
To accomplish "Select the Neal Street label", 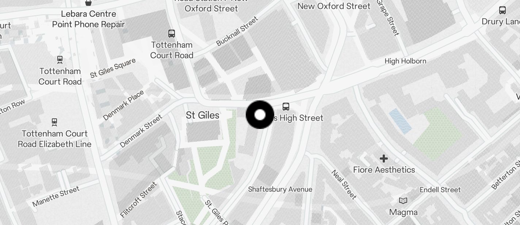I will coord(344,184).
